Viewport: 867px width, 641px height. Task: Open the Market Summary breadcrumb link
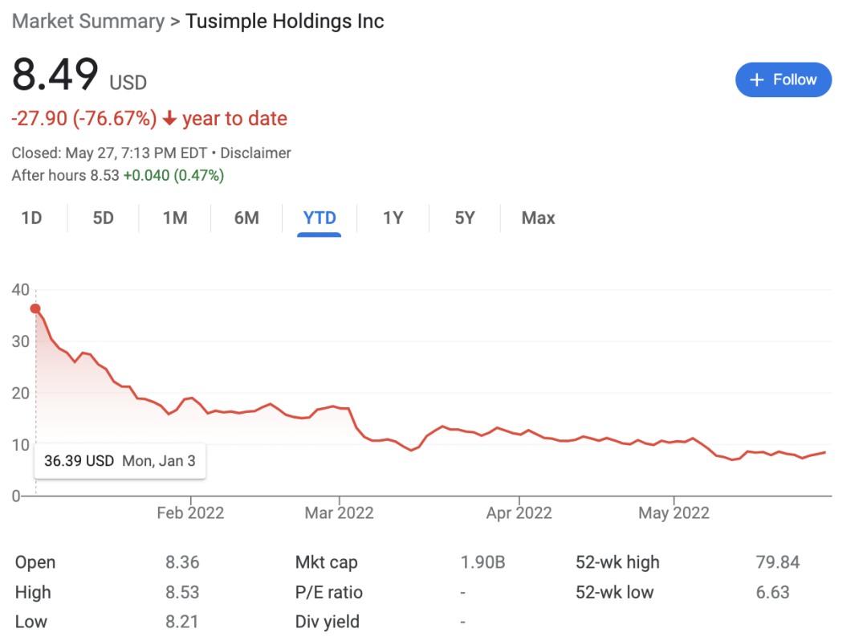pyautogui.click(x=88, y=21)
